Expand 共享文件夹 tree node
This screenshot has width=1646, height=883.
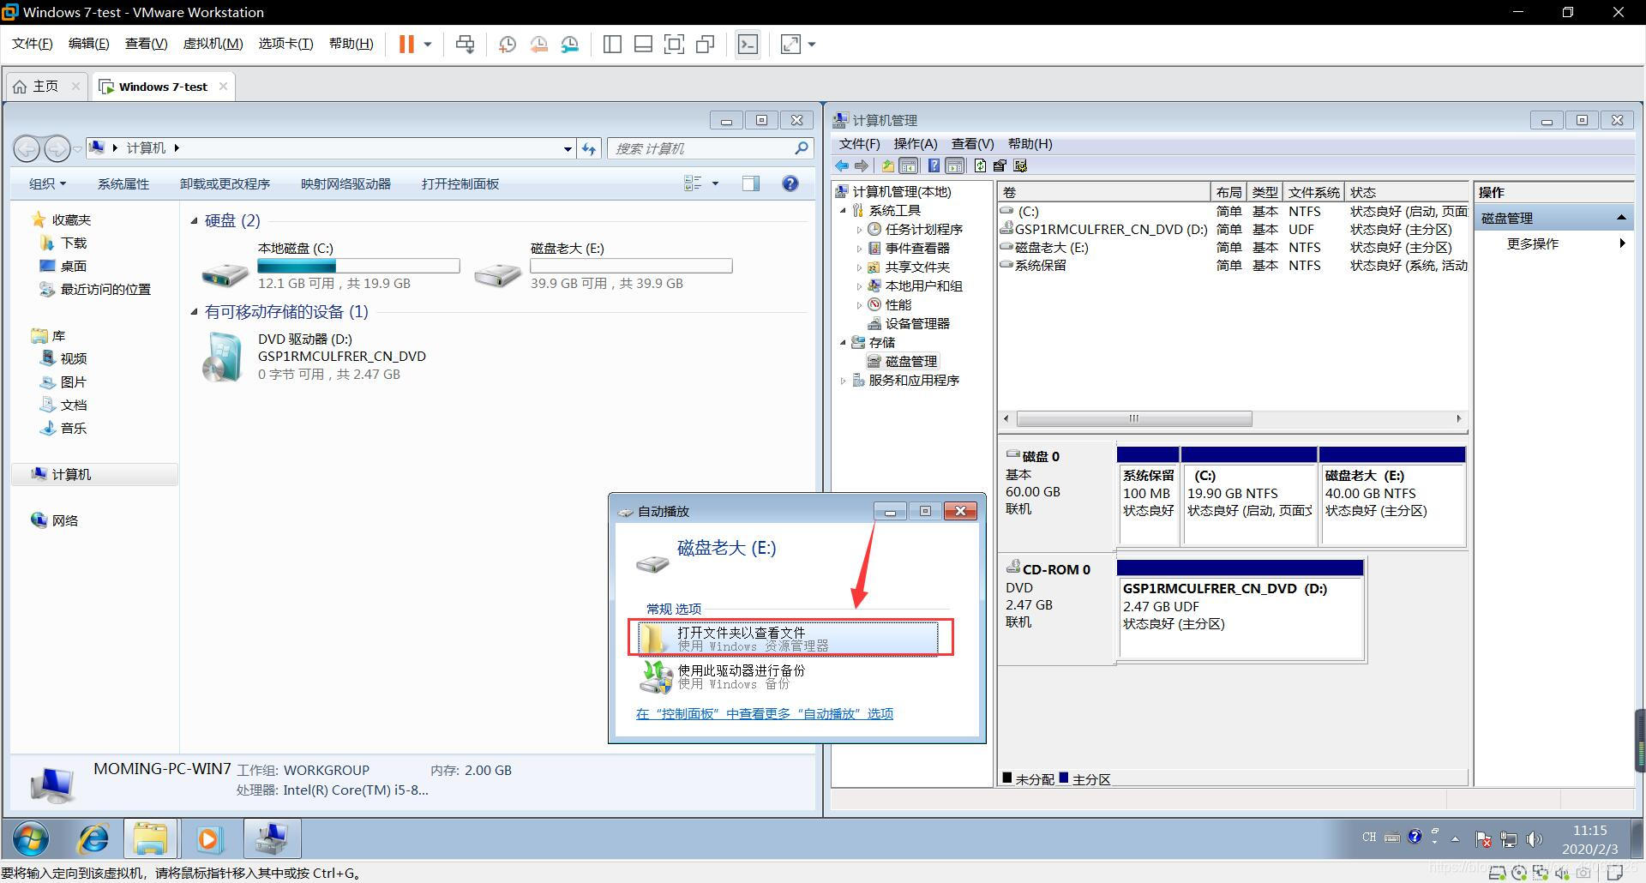[859, 267]
